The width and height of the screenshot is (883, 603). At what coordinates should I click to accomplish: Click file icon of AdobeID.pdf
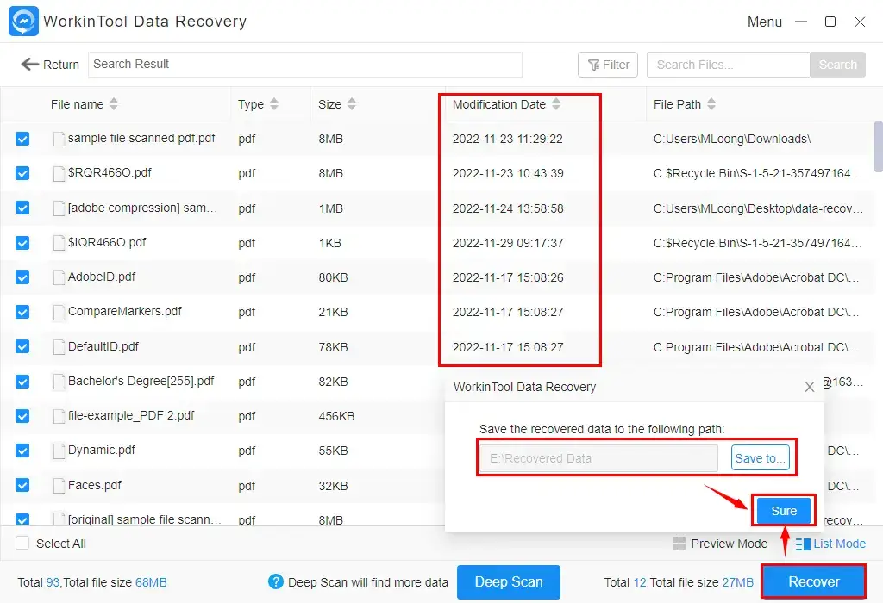pos(59,277)
